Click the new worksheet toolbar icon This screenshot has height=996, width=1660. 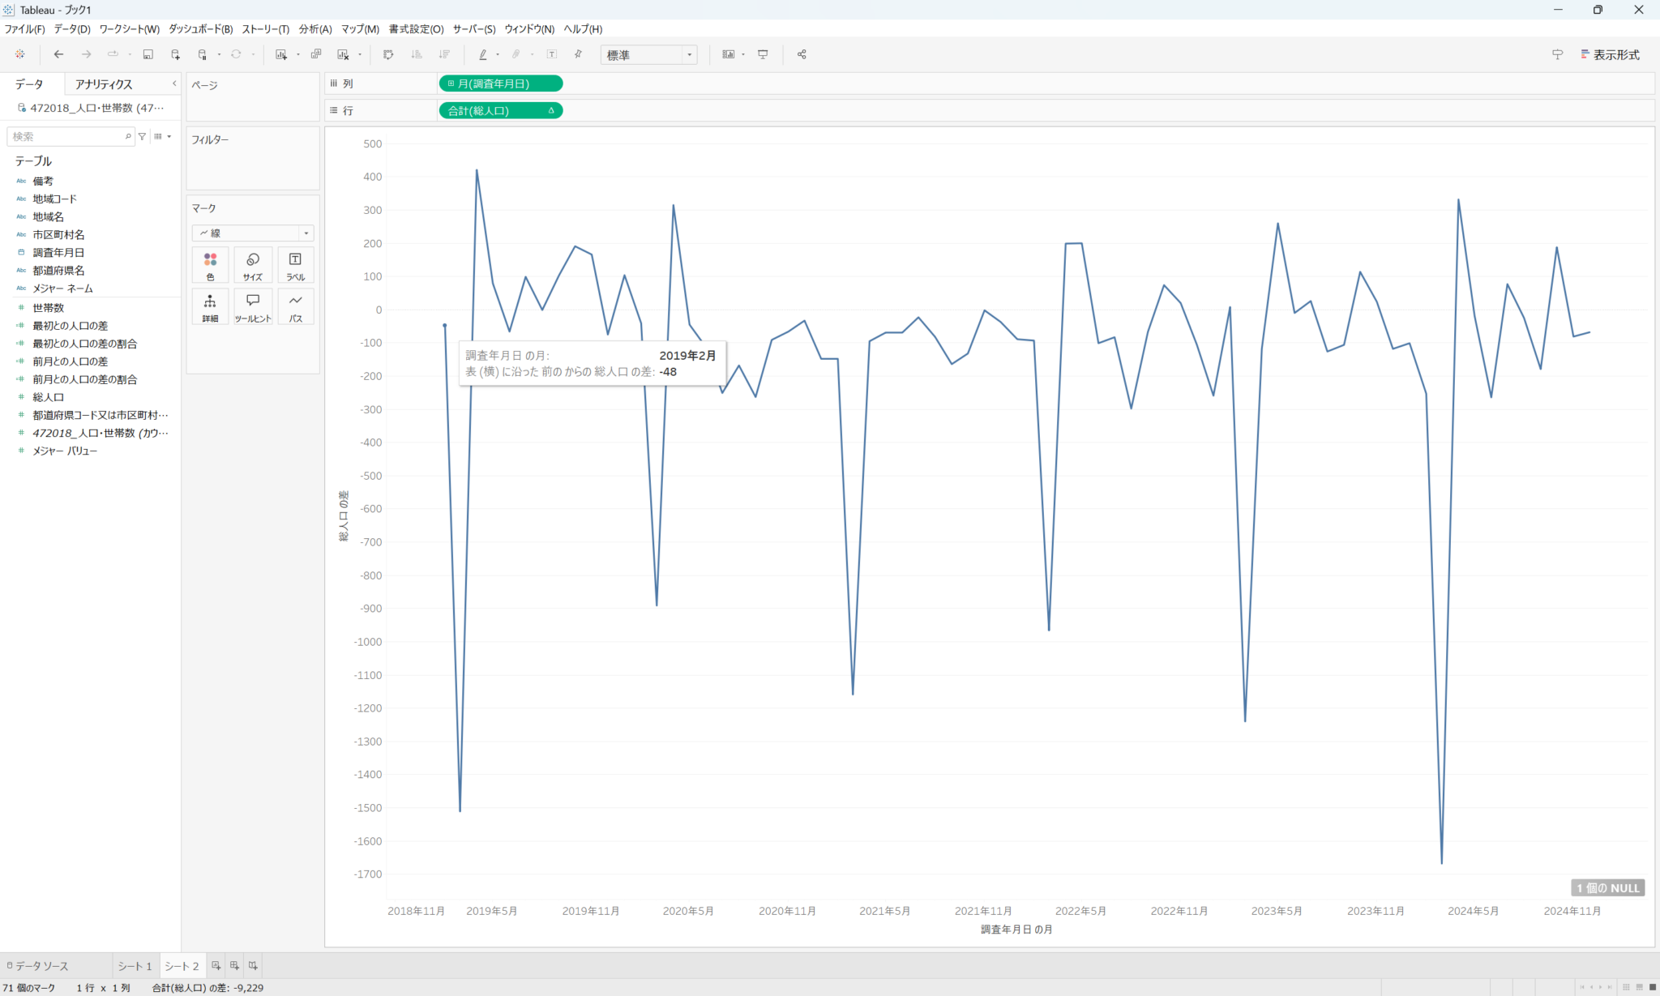[x=280, y=54]
